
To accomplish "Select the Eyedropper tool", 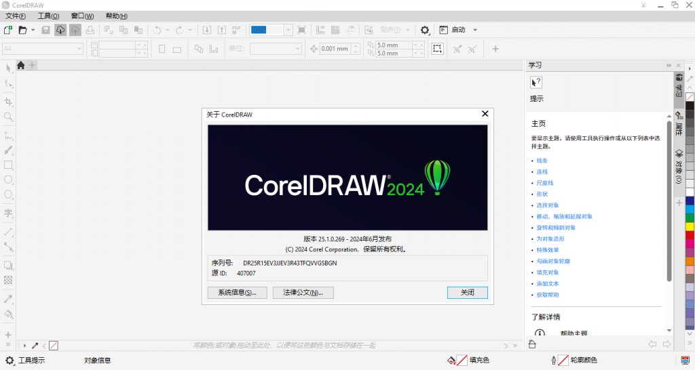I will coord(8,299).
